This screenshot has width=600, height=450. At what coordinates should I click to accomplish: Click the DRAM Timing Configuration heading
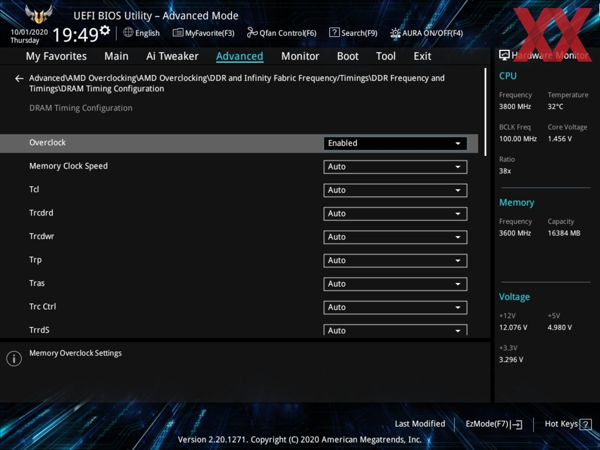[81, 108]
